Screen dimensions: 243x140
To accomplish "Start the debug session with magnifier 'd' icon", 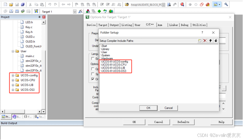I will tap(182, 5).
